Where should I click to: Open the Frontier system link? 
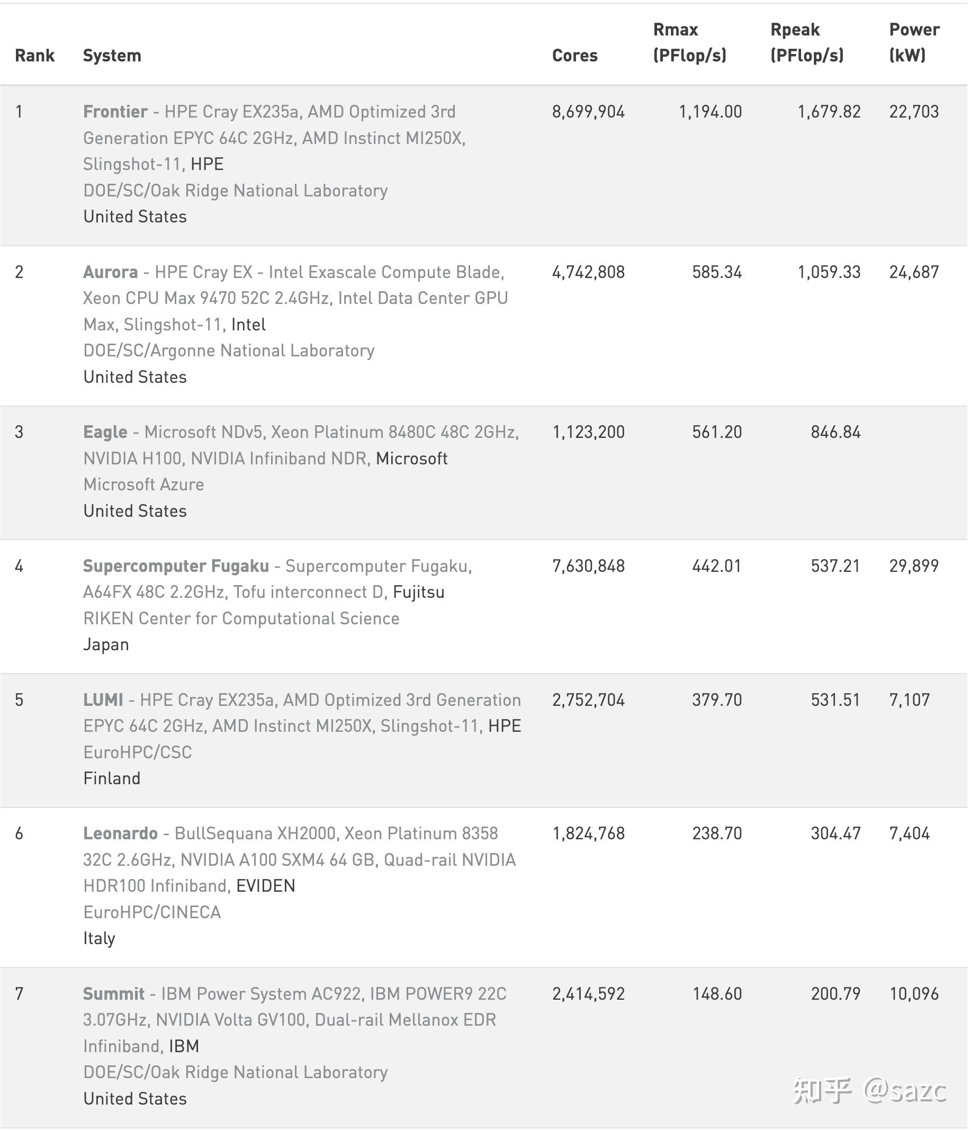pyautogui.click(x=115, y=112)
